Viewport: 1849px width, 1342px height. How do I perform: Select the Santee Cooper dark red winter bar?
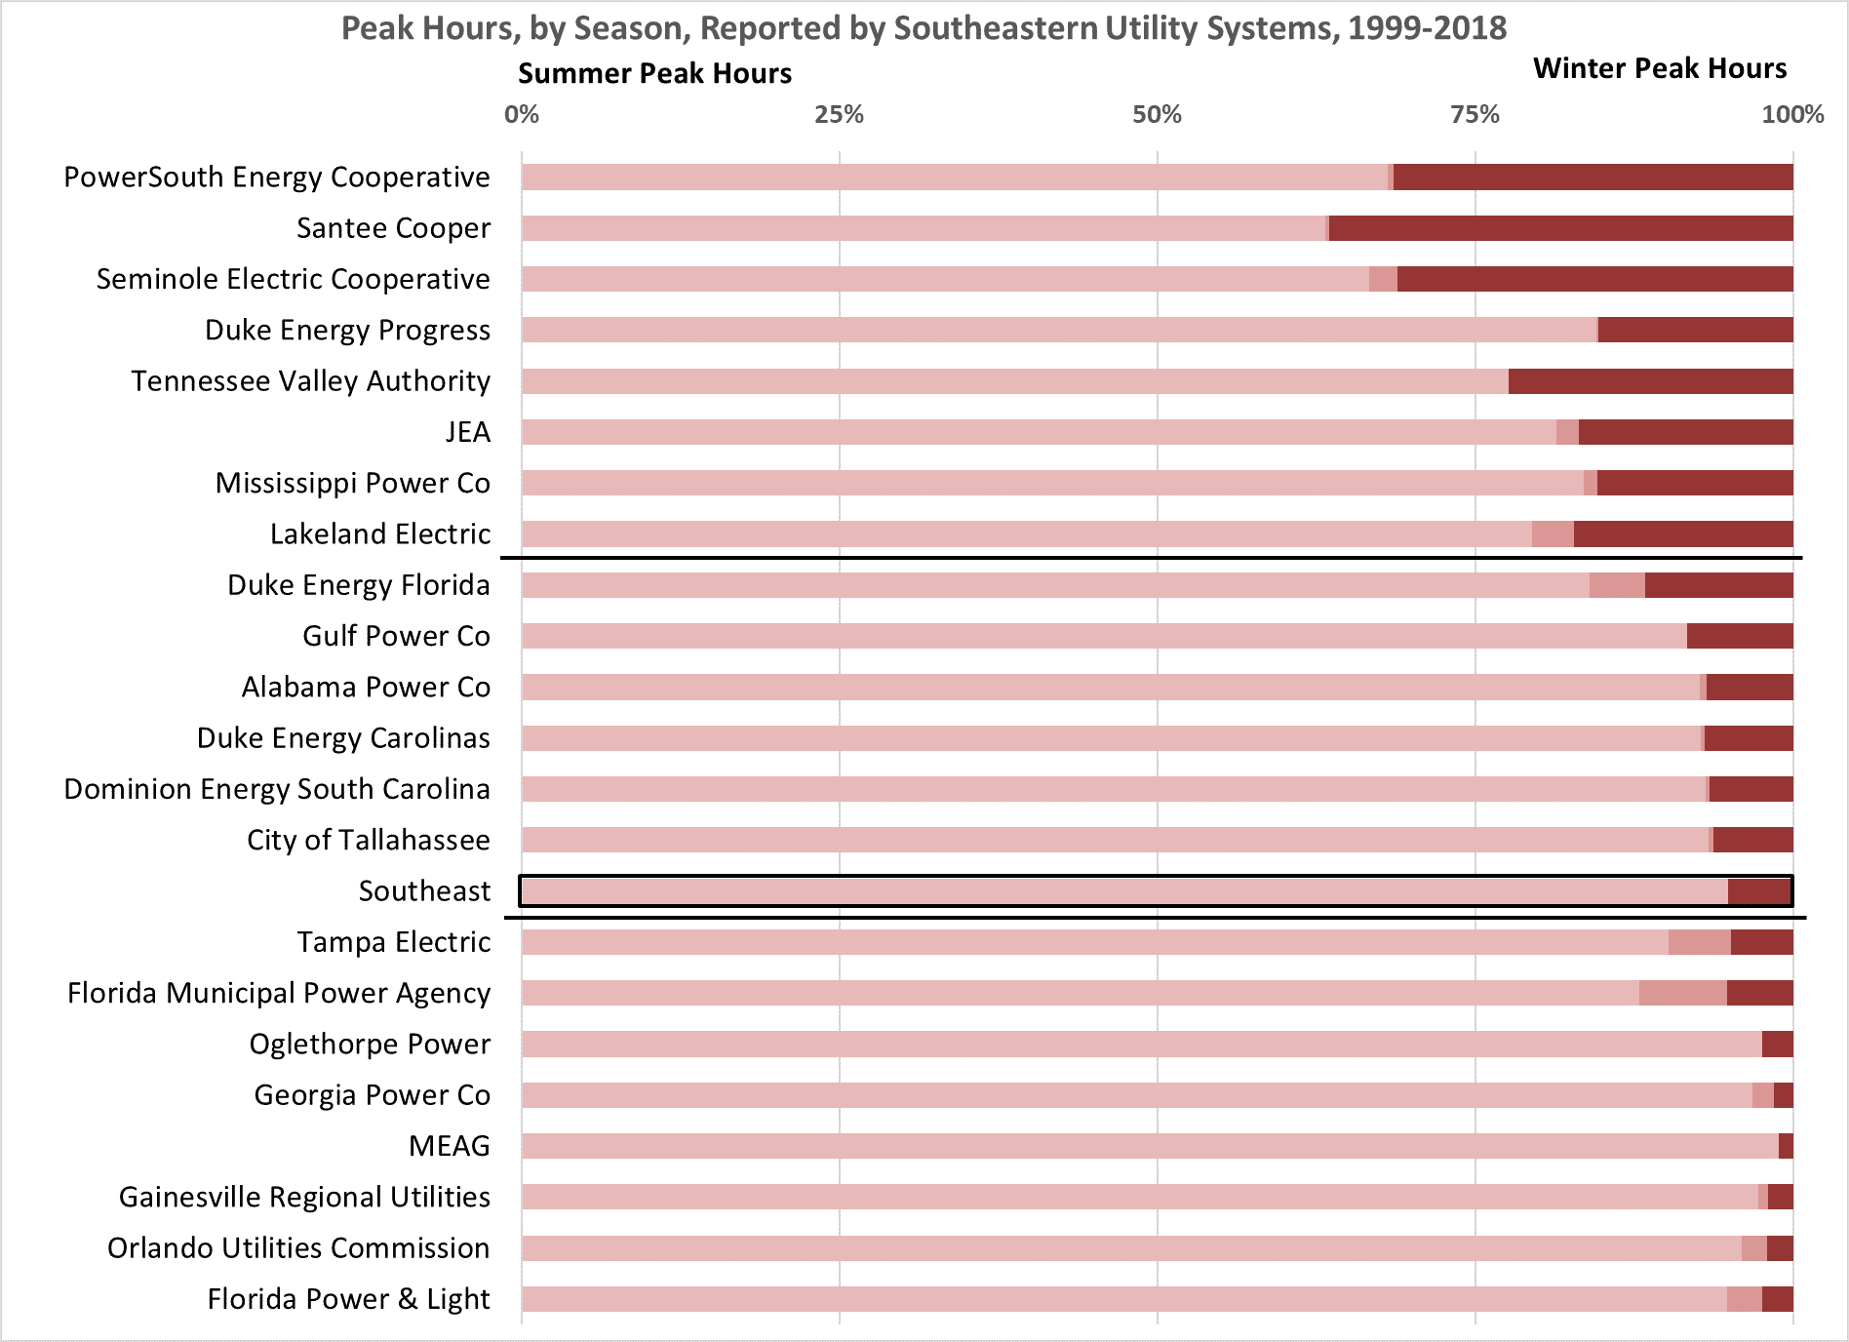click(x=1560, y=228)
